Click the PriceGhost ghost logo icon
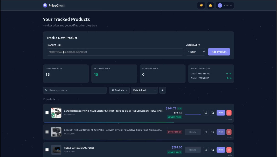The image size is (277, 157). 45,5
